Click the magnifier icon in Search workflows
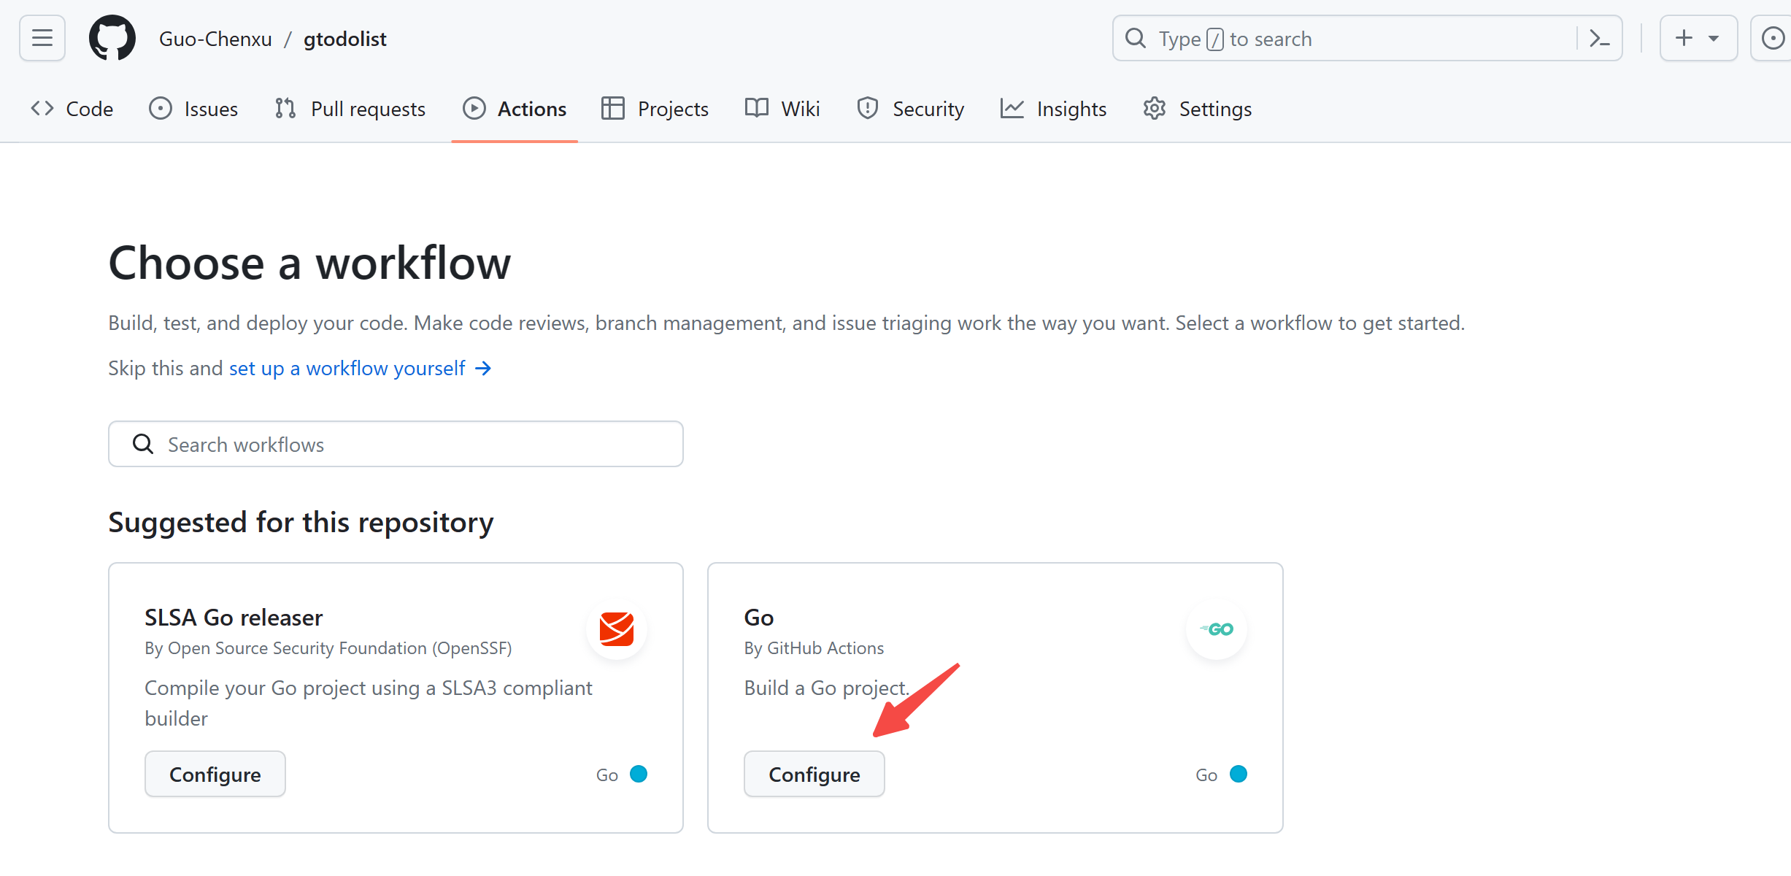Image resolution: width=1791 pixels, height=876 pixels. (x=143, y=444)
